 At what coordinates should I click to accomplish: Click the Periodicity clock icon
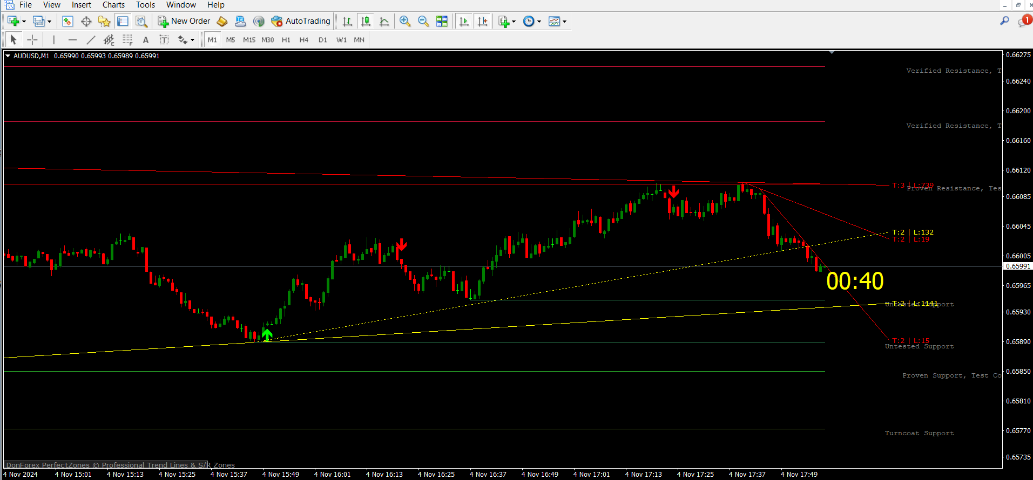click(529, 21)
